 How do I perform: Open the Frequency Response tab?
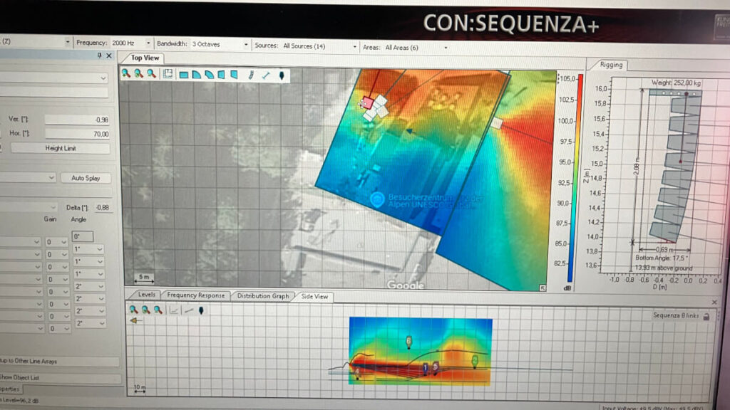click(x=195, y=295)
